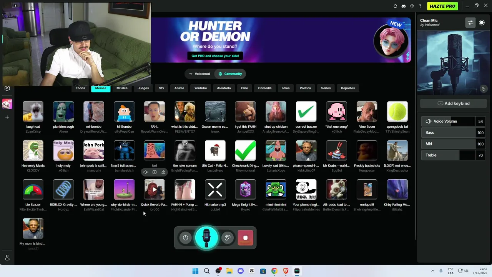Play the enrique!!! sound

(x=367, y=190)
